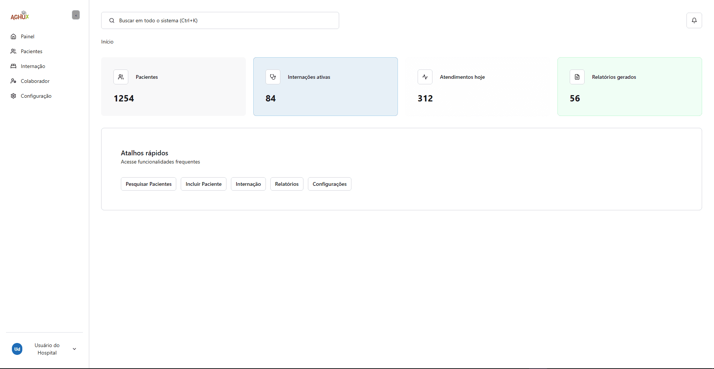This screenshot has width=714, height=369.
Task: Select Internação in the sidebar menu
Action: pos(33,66)
